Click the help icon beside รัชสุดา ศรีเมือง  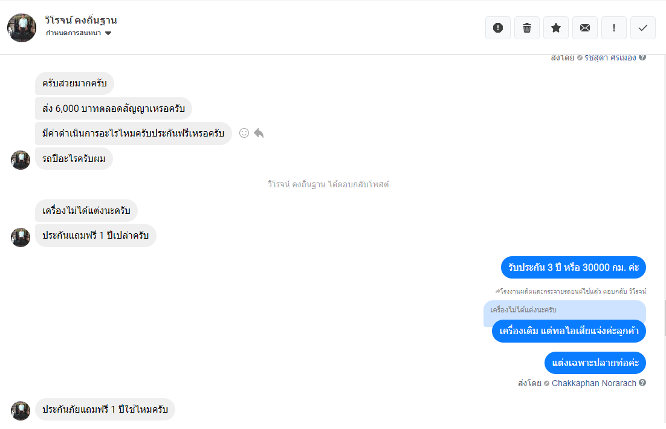point(642,57)
